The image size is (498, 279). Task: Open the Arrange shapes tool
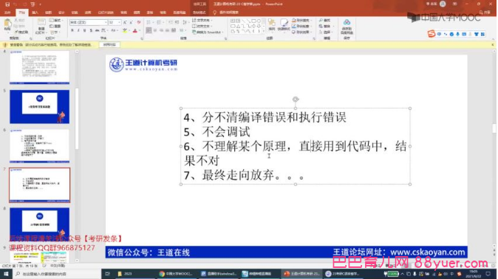[272, 24]
